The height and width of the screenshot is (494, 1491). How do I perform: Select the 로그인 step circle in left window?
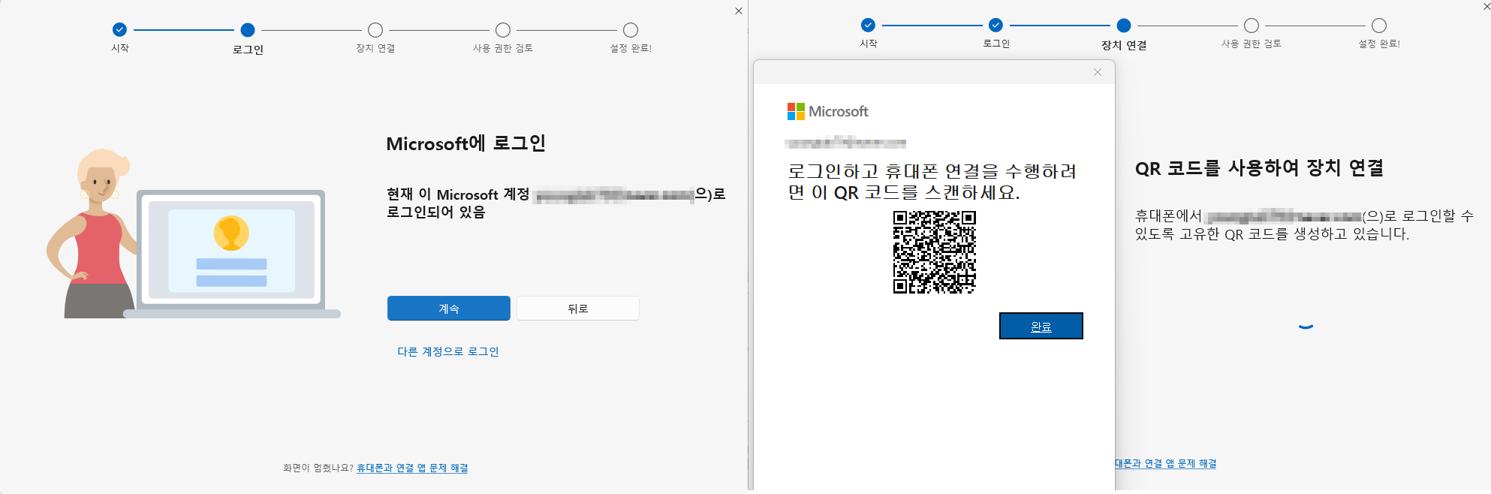click(248, 30)
